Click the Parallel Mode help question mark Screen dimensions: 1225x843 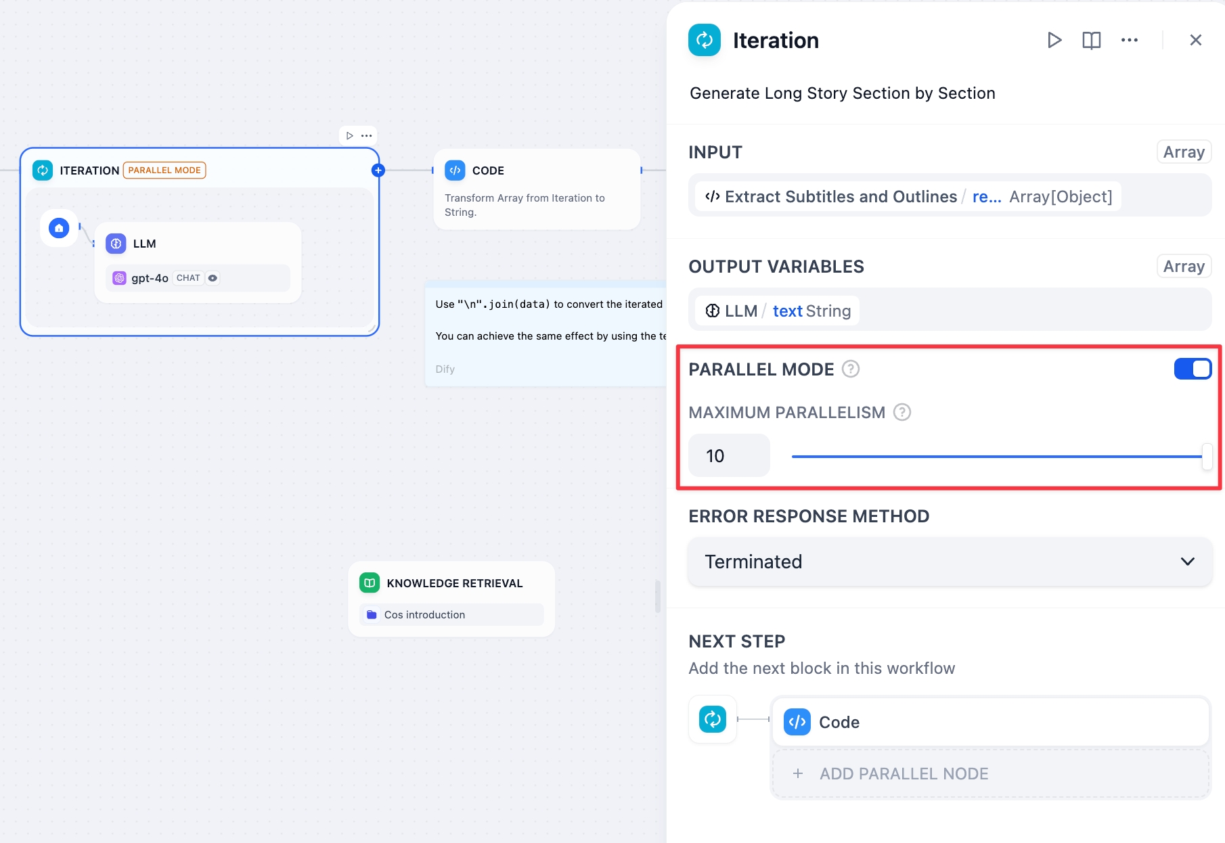tap(850, 369)
